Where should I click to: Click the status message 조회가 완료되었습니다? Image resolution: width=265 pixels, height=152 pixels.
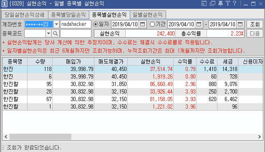34,147
